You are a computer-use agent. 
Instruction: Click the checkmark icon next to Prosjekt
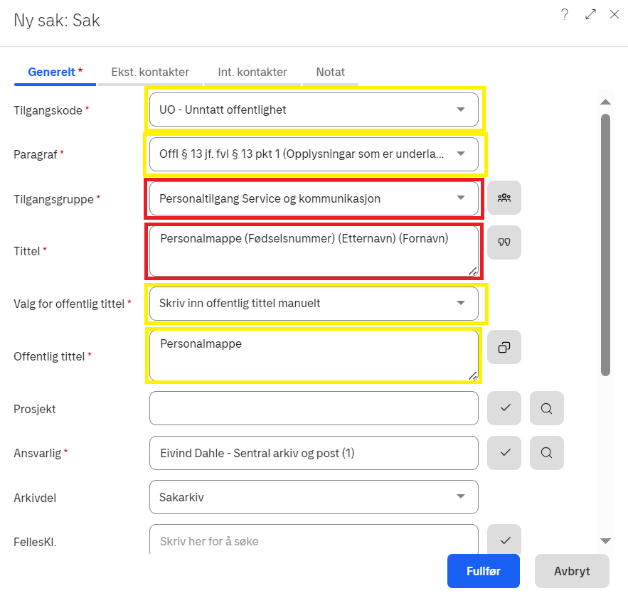504,408
